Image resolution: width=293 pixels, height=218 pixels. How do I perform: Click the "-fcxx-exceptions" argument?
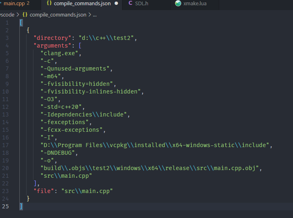[71, 130]
